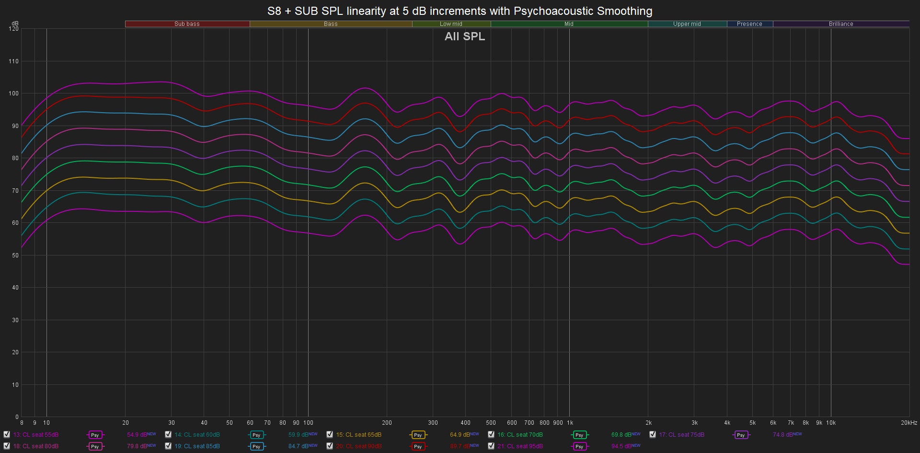Click Psy smoothing icon for 19: CL seat 85dB
The height and width of the screenshot is (453, 920).
(256, 446)
